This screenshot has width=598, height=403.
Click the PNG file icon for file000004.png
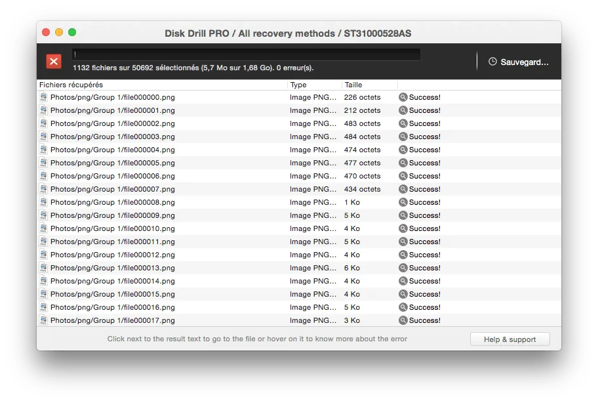43,150
